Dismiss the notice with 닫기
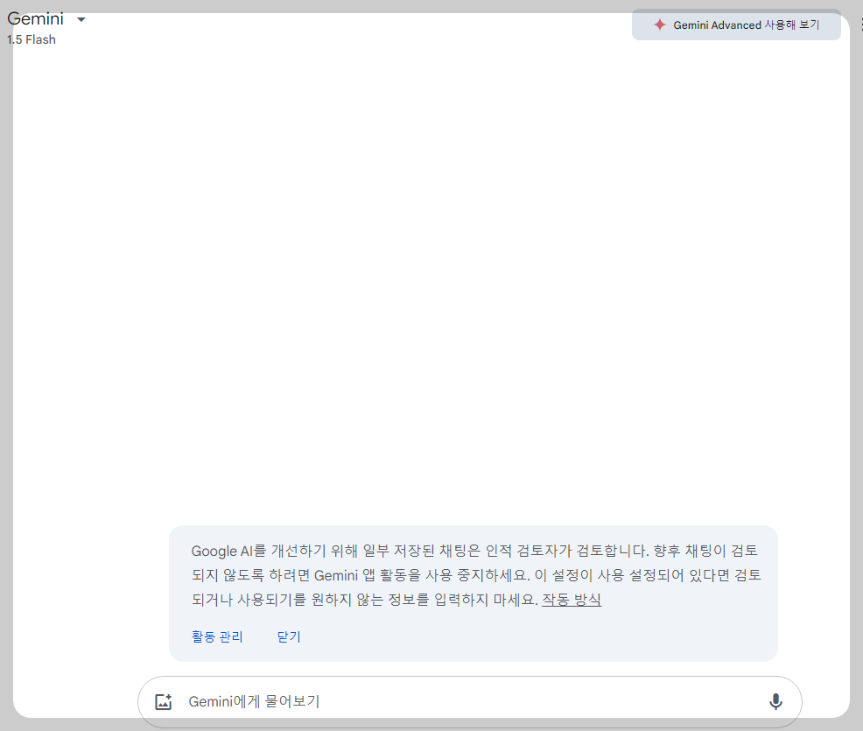This screenshot has width=863, height=731. point(289,636)
